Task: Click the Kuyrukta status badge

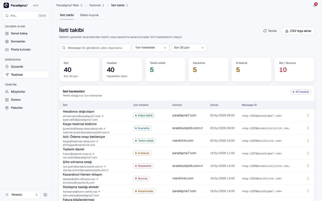Action: pos(142,128)
